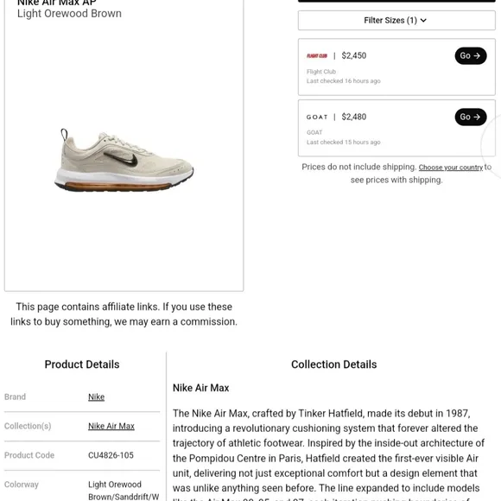The width and height of the screenshot is (501, 501).
Task: Click the Product Details heading
Action: tap(82, 365)
